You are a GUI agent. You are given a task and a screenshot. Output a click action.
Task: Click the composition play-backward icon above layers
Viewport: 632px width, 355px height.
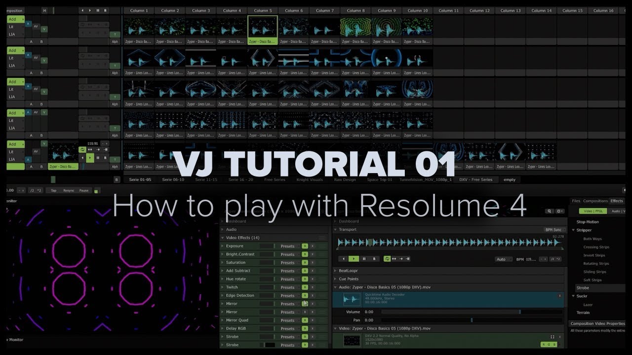coord(82,10)
